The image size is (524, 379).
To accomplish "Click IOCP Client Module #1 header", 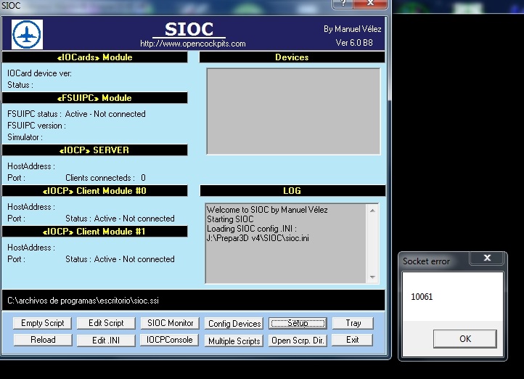I will click(94, 232).
